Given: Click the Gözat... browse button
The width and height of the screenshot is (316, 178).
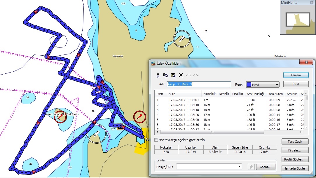Looking at the screenshot, I should tap(266, 167).
